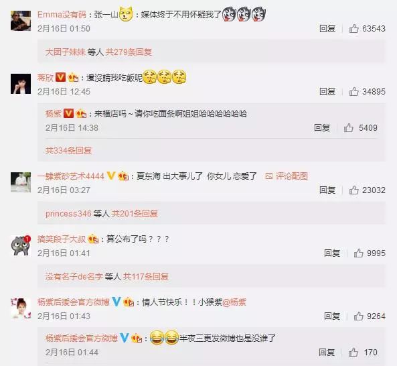This screenshot has height=366, width=397.
Task: Open 蒋欣's profile by username
Action: (46, 78)
